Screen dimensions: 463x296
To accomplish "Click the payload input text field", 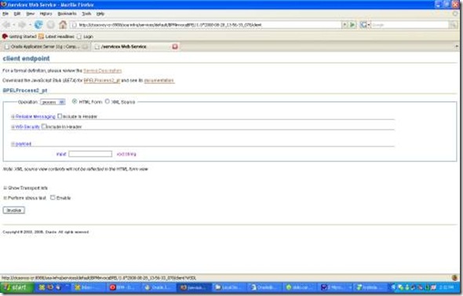I will point(90,154).
